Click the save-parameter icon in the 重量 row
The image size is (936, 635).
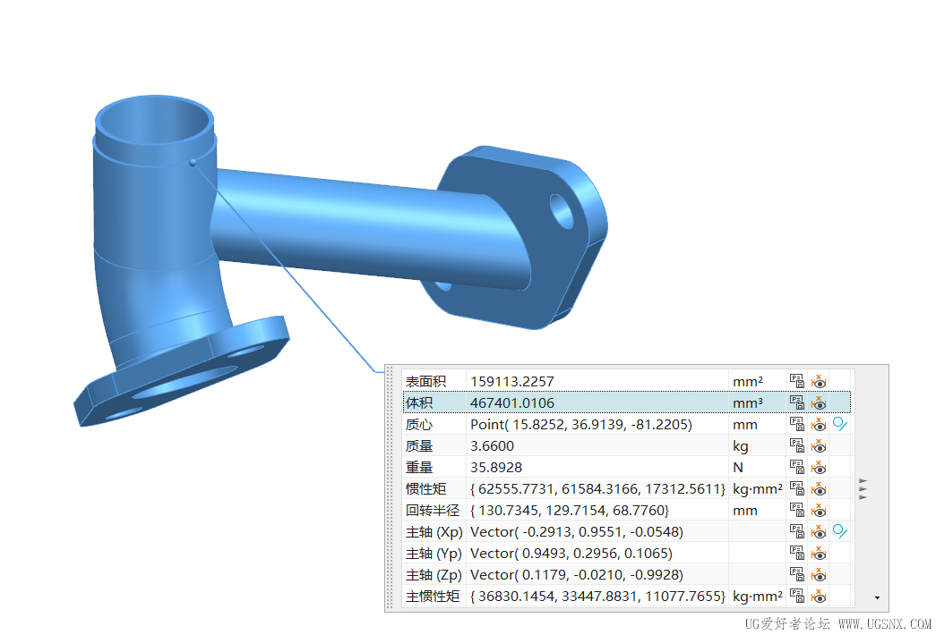[797, 467]
